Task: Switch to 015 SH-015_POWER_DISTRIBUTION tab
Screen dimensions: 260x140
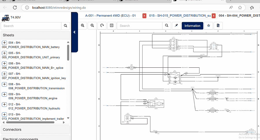Action: [x=180, y=16]
